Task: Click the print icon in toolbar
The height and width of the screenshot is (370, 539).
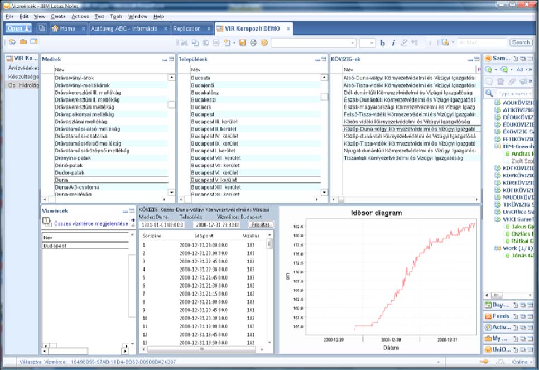Action: [253, 42]
